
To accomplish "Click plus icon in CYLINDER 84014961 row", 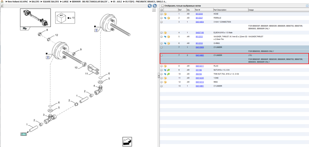I will [x=161, y=86].
